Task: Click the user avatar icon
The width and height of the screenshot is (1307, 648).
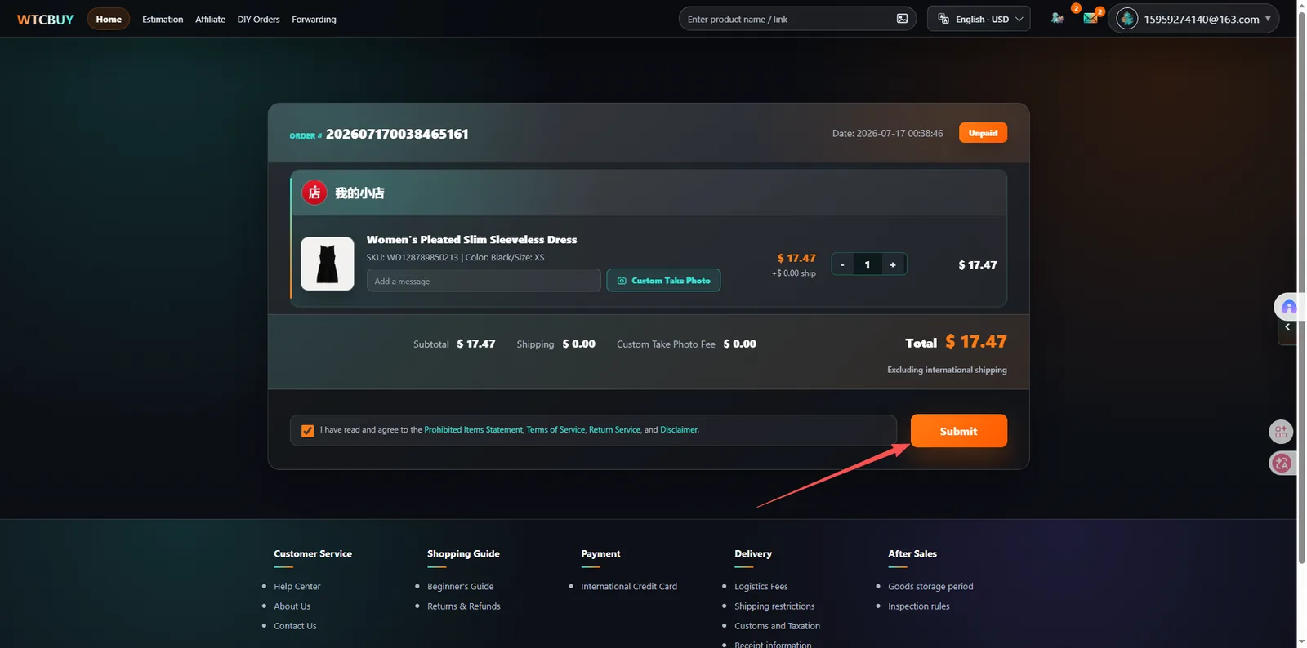Action: pos(1127,18)
